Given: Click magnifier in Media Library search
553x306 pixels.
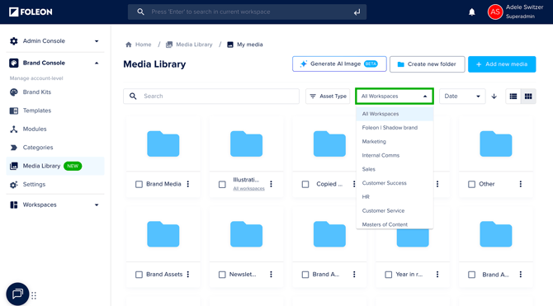Looking at the screenshot, I should (133, 97).
